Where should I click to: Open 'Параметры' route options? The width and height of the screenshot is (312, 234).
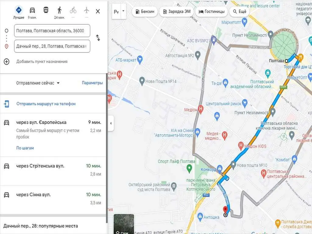(x=92, y=83)
